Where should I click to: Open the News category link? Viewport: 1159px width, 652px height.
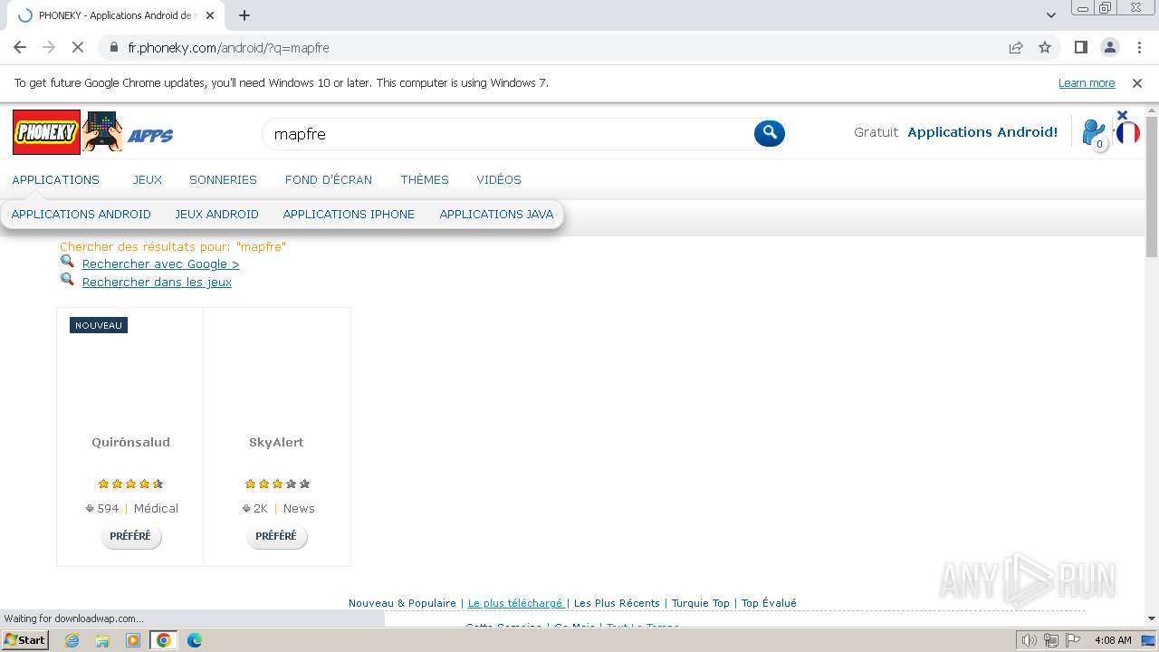[299, 508]
